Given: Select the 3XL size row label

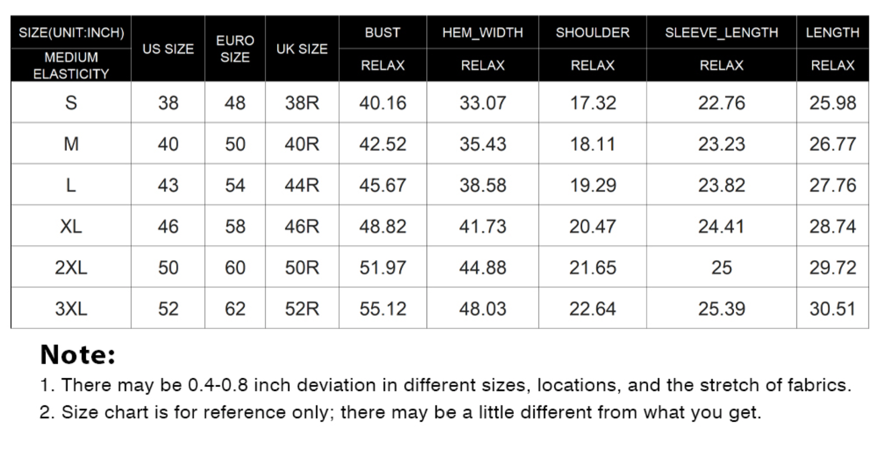Looking at the screenshot, I should 71,309.
